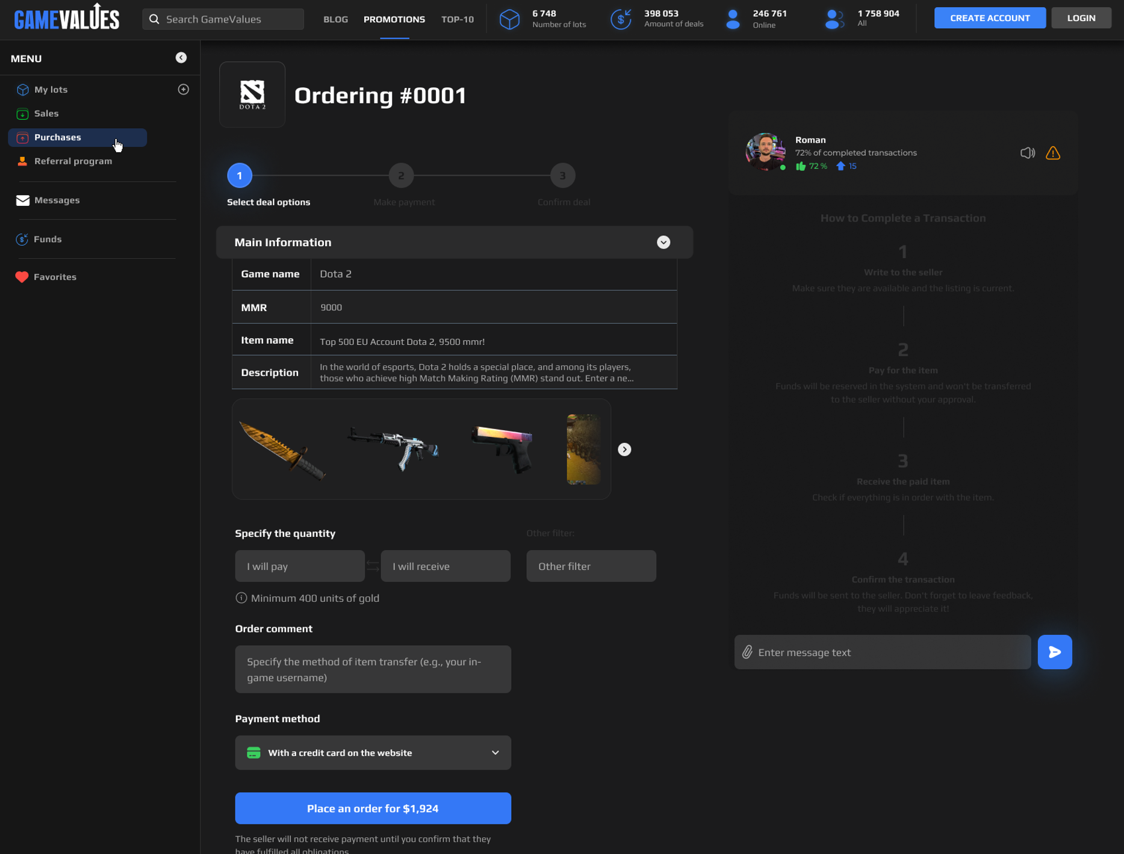Open Sales in sidebar

pos(46,113)
